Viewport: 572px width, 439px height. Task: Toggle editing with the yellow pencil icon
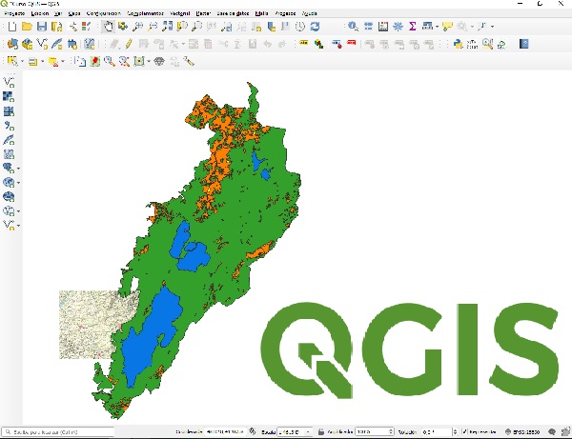pyautogui.click(x=129, y=44)
